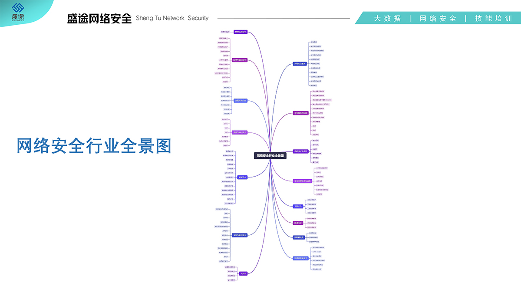The height and width of the screenshot is (293, 521).
Task: Select the 业务与应用安全 branch node
Action: click(x=240, y=235)
